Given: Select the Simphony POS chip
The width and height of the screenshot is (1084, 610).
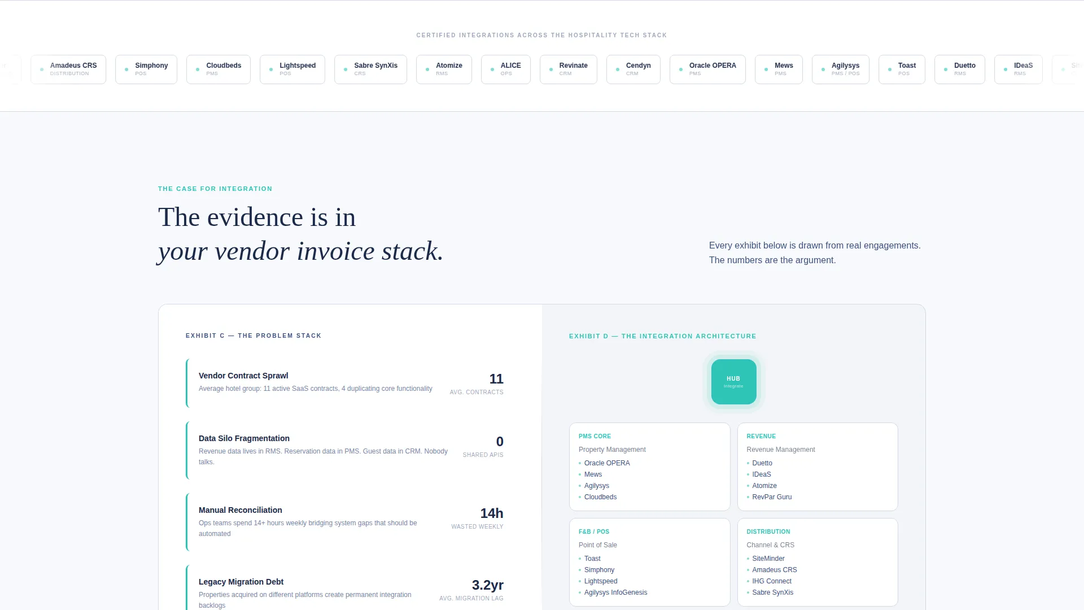Looking at the screenshot, I should pos(146,69).
